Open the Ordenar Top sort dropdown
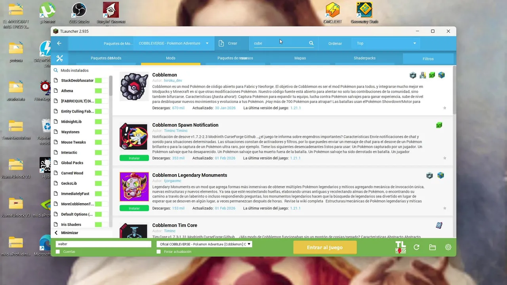 point(386,43)
